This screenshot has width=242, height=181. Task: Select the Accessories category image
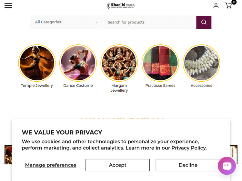point(201,63)
